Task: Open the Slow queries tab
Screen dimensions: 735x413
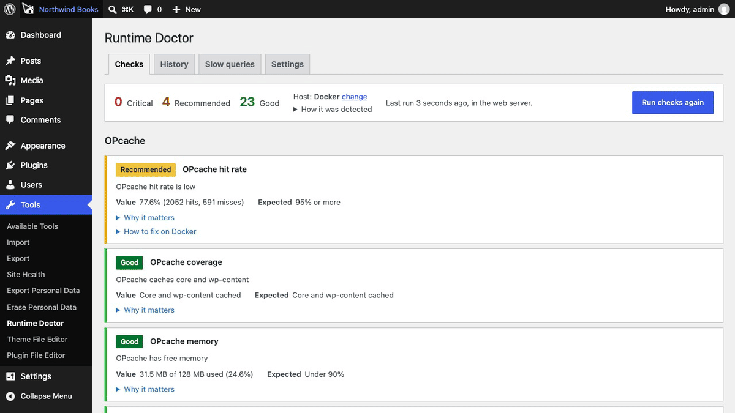Action: click(x=230, y=64)
